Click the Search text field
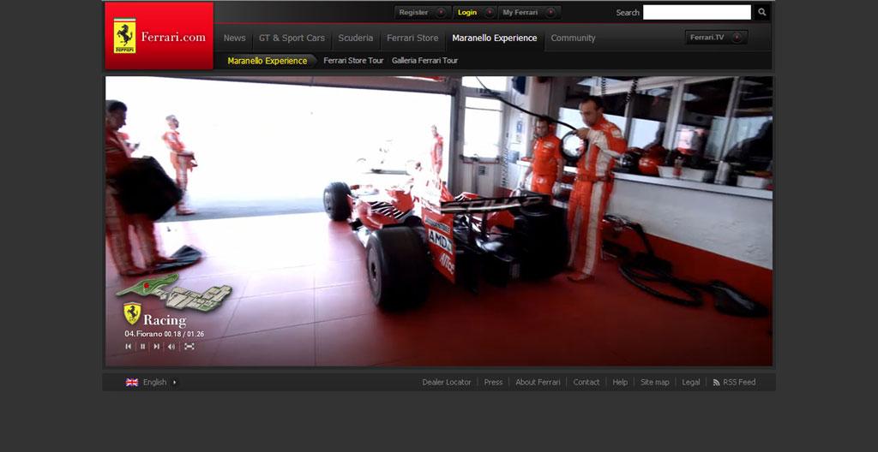878x452 pixels. pos(696,12)
